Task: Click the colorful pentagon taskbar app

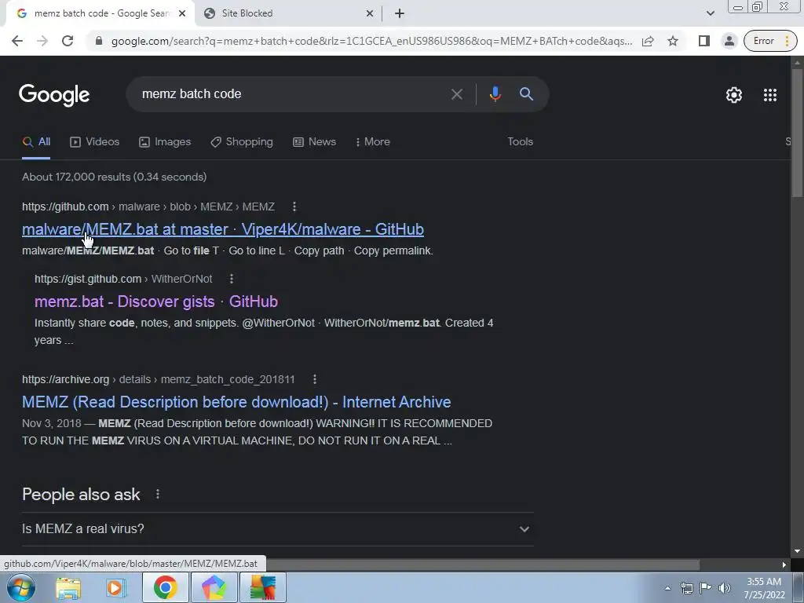Action: [x=214, y=587]
